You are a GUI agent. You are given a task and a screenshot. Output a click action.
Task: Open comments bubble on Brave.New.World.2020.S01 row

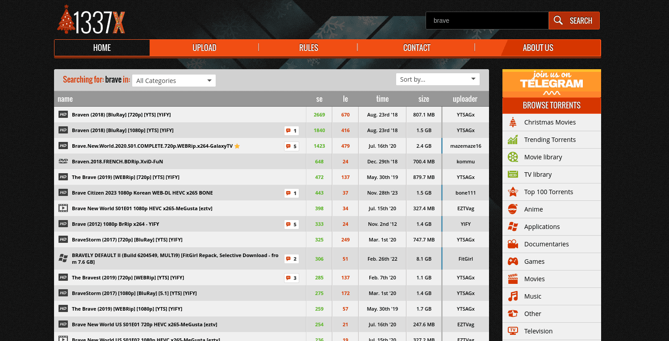click(292, 146)
